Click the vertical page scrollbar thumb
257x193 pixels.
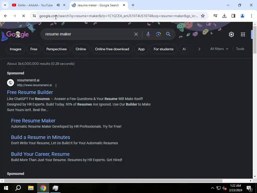click(255, 39)
